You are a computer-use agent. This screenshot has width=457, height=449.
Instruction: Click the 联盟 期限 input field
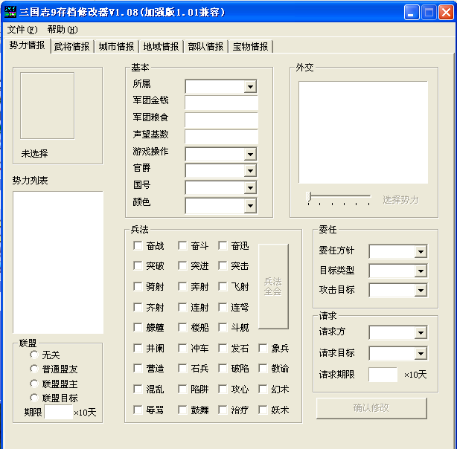[58, 412]
